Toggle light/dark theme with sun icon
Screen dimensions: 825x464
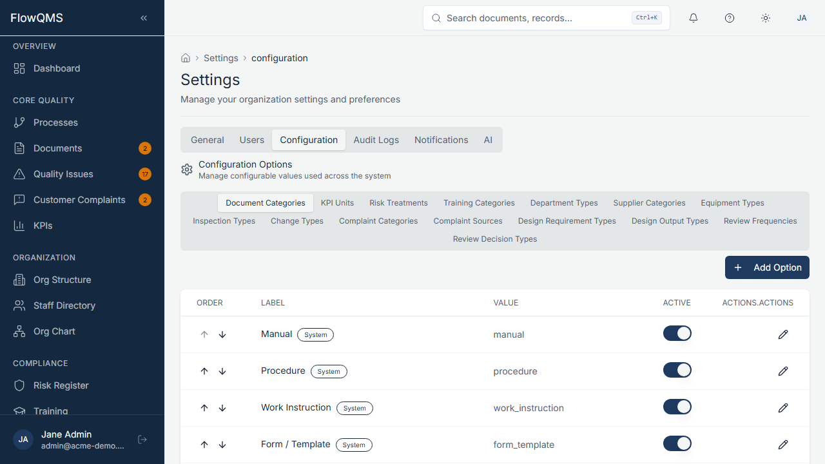(x=765, y=17)
